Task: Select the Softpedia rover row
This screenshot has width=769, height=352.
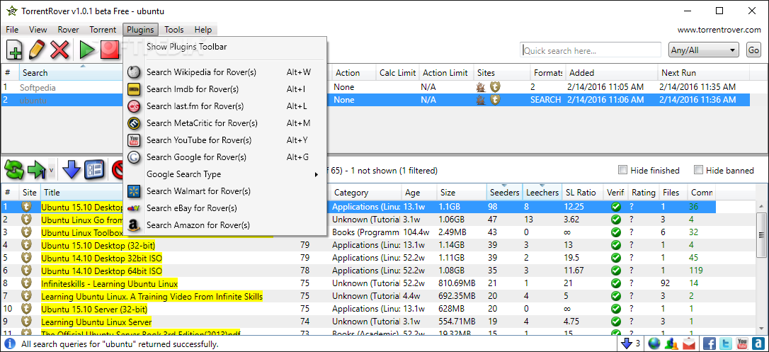Action: (x=375, y=87)
